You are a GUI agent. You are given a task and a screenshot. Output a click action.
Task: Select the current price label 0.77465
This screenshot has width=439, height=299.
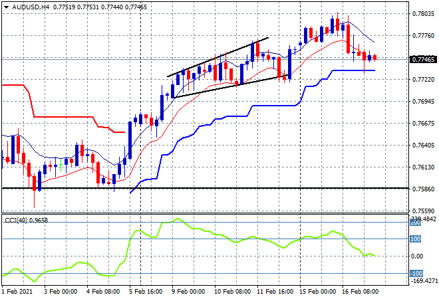[423, 59]
